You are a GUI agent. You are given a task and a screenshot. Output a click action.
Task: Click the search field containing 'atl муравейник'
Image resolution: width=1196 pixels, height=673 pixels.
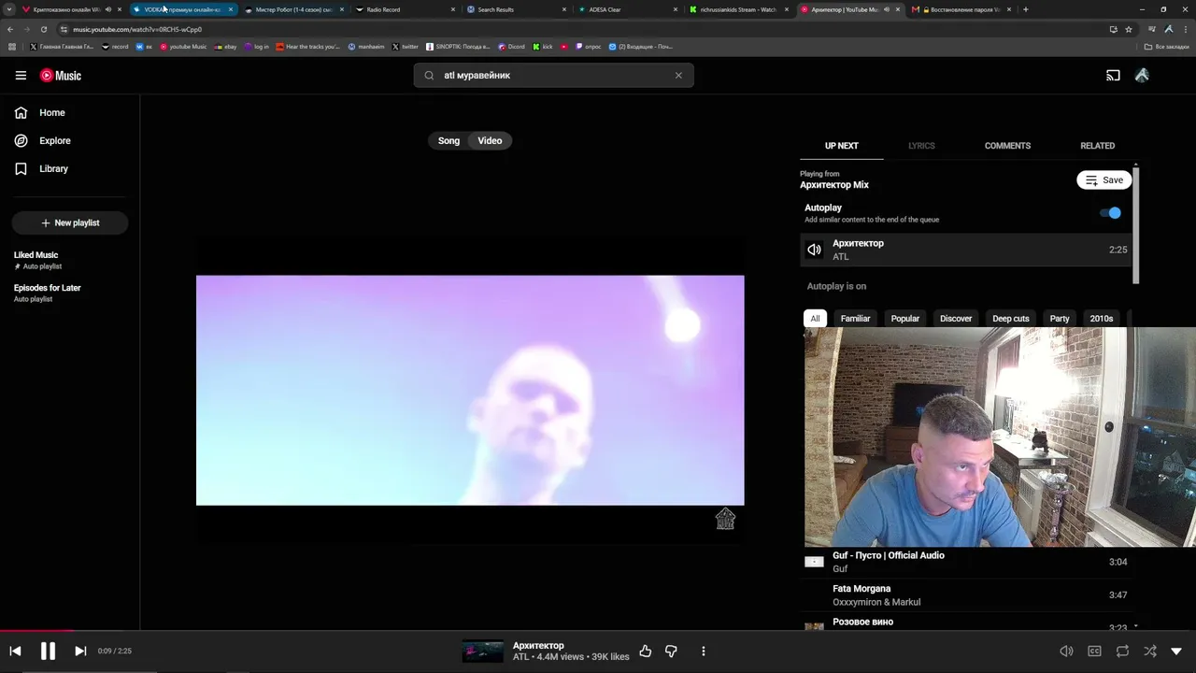coord(553,76)
